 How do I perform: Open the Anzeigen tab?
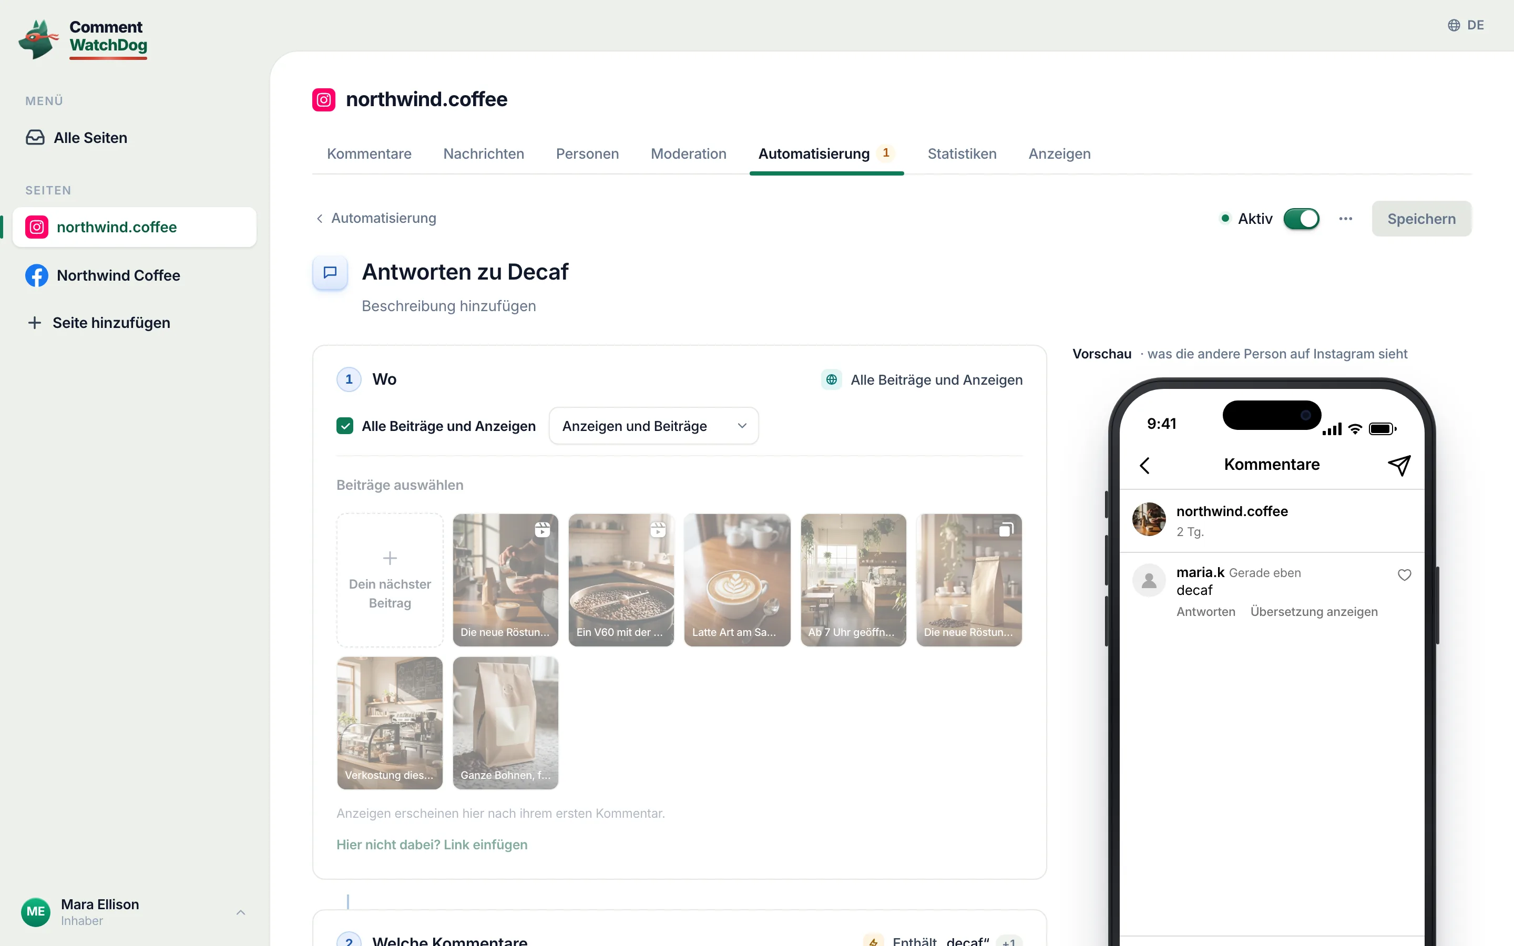pyautogui.click(x=1059, y=154)
